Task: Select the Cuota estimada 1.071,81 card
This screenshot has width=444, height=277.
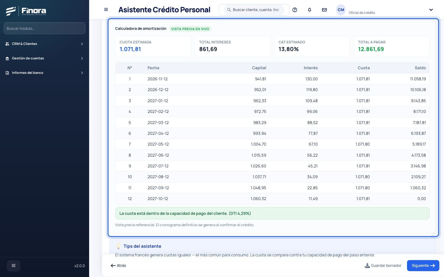Action: [x=153, y=46]
